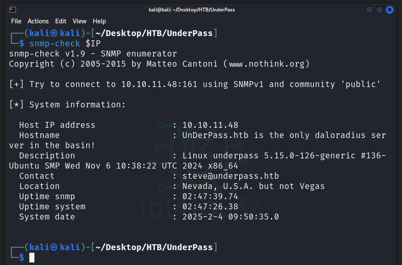This screenshot has width=402, height=265.
Task: Click the snmp-check command on the first prompt
Action: (55, 43)
